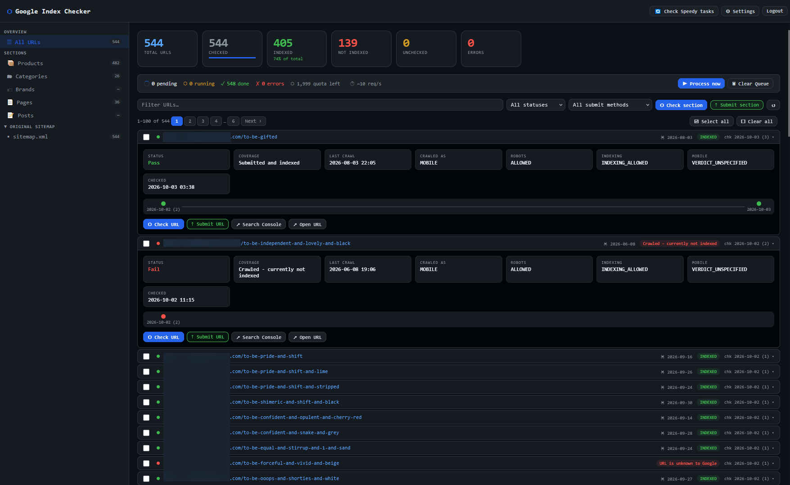The width and height of the screenshot is (790, 485).
Task: Click the done checkmark icon in queue bar
Action: tap(223, 84)
